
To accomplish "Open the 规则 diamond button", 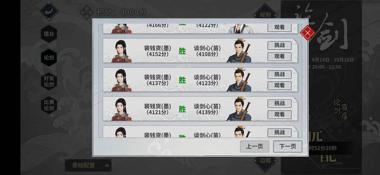I will 265,15.
